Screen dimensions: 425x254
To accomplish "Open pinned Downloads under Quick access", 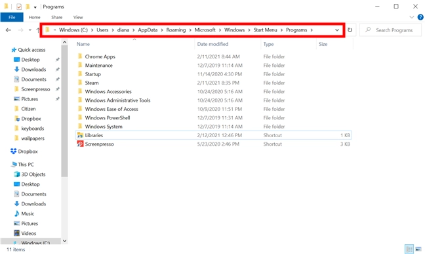I will pyautogui.click(x=33, y=70).
